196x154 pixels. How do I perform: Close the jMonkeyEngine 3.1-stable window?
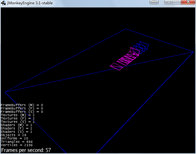click(188, 2)
